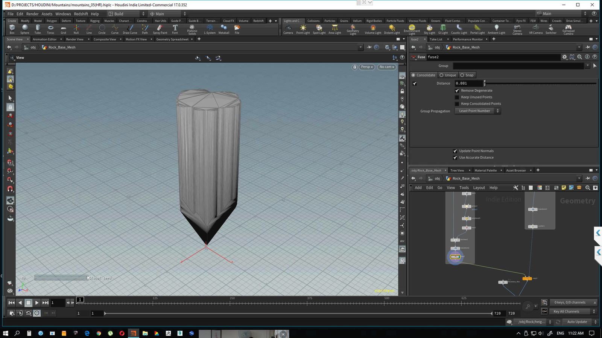
Task: Switch to the Animation Editor tab
Action: pyautogui.click(x=45, y=39)
